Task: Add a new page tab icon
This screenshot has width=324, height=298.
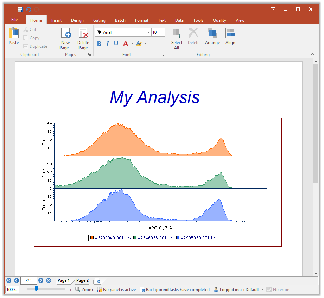Action: [98, 280]
